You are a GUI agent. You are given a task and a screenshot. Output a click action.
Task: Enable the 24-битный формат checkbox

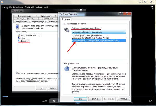point(73,69)
